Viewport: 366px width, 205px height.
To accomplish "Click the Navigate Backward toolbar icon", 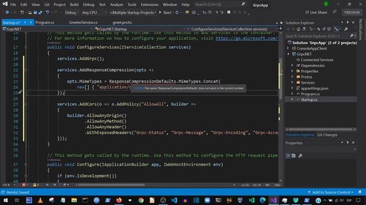I will [x=7, y=13].
